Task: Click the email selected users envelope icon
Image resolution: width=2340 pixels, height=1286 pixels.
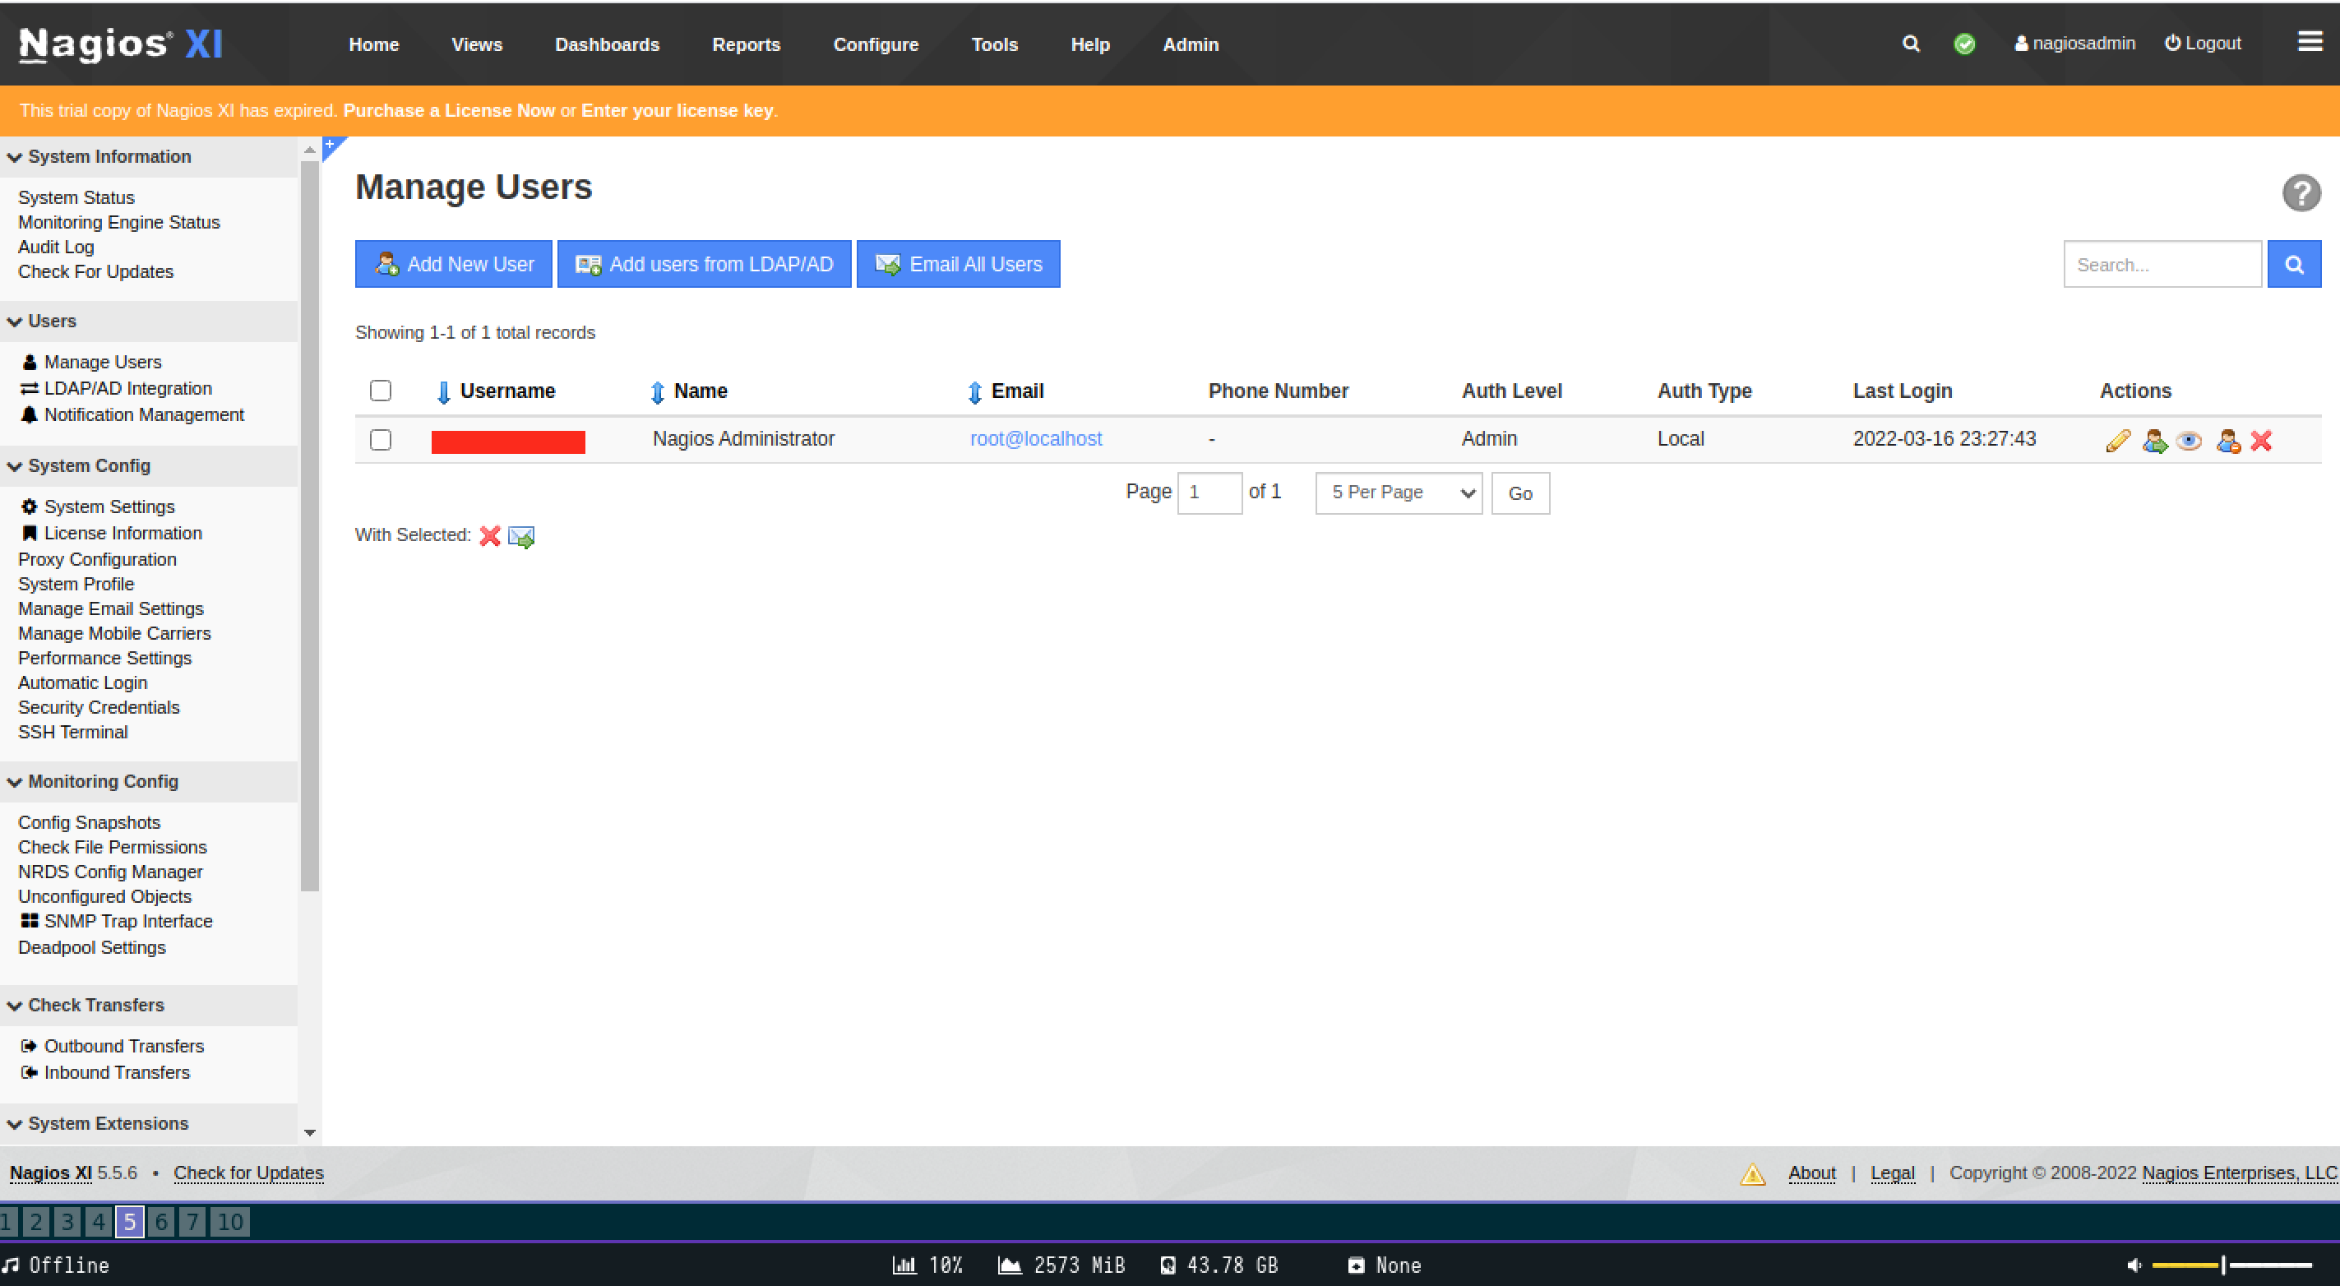Action: click(x=521, y=537)
